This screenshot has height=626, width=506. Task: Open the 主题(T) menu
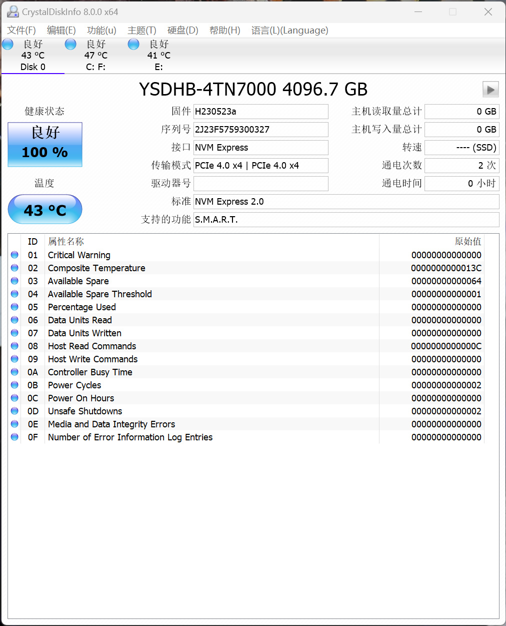point(142,31)
